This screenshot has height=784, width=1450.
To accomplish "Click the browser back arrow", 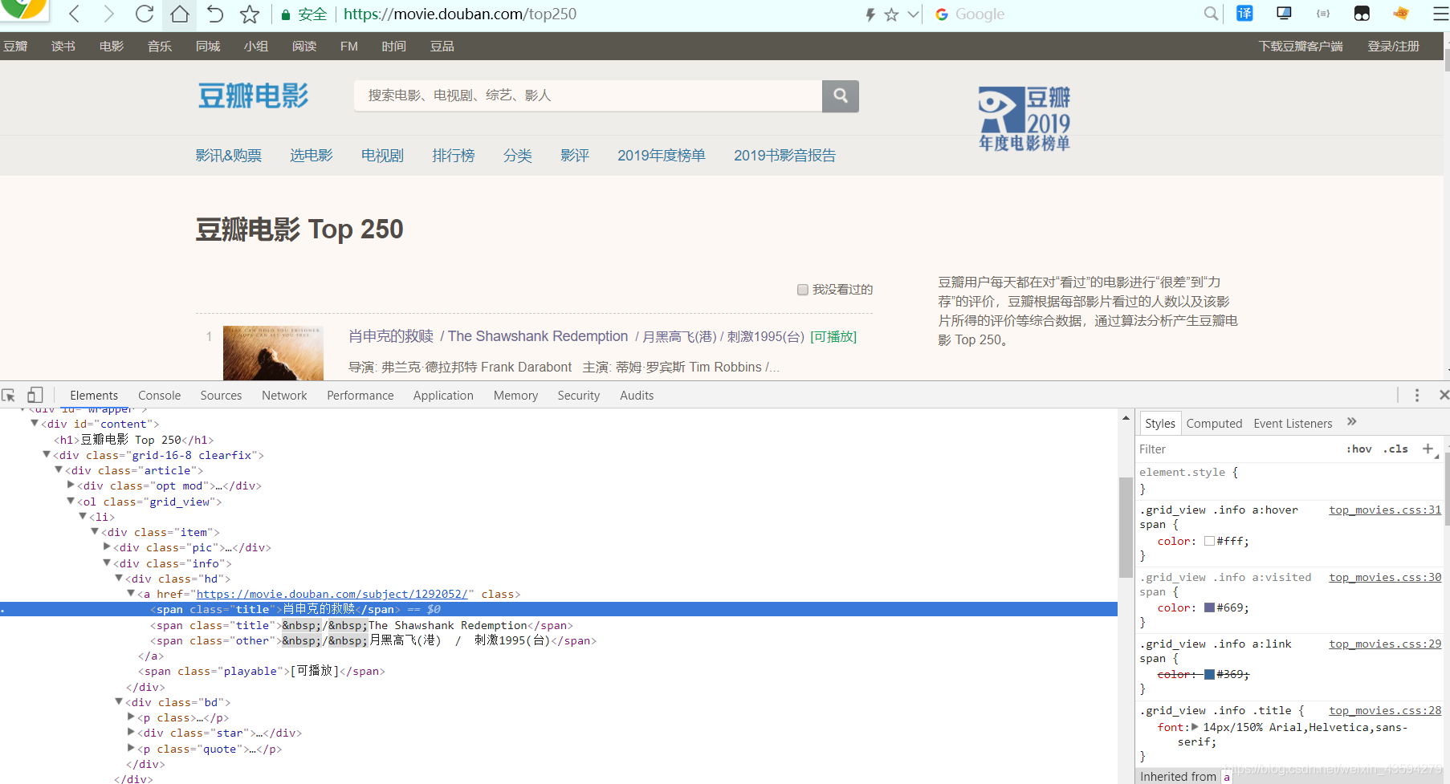I will pos(74,14).
